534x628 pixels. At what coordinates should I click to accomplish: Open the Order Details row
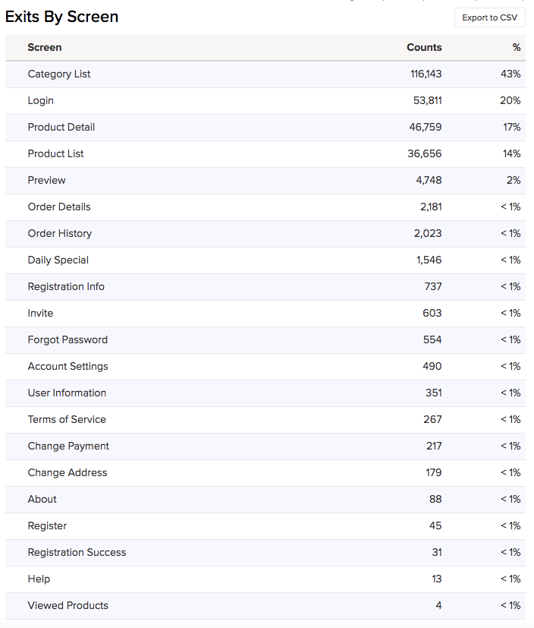point(59,207)
